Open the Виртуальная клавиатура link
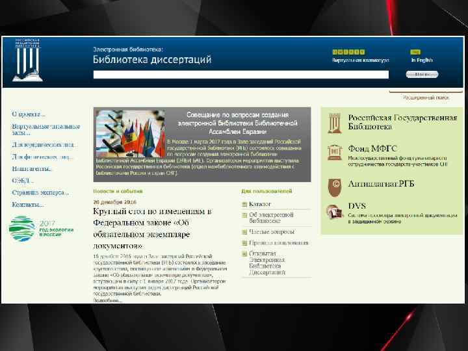 [361, 60]
